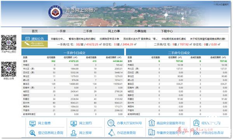Image resolution: width=233 pixels, height=140 pixels.
Task: Open the 登记信息网上查询 magnifier icon
Action: [32, 133]
